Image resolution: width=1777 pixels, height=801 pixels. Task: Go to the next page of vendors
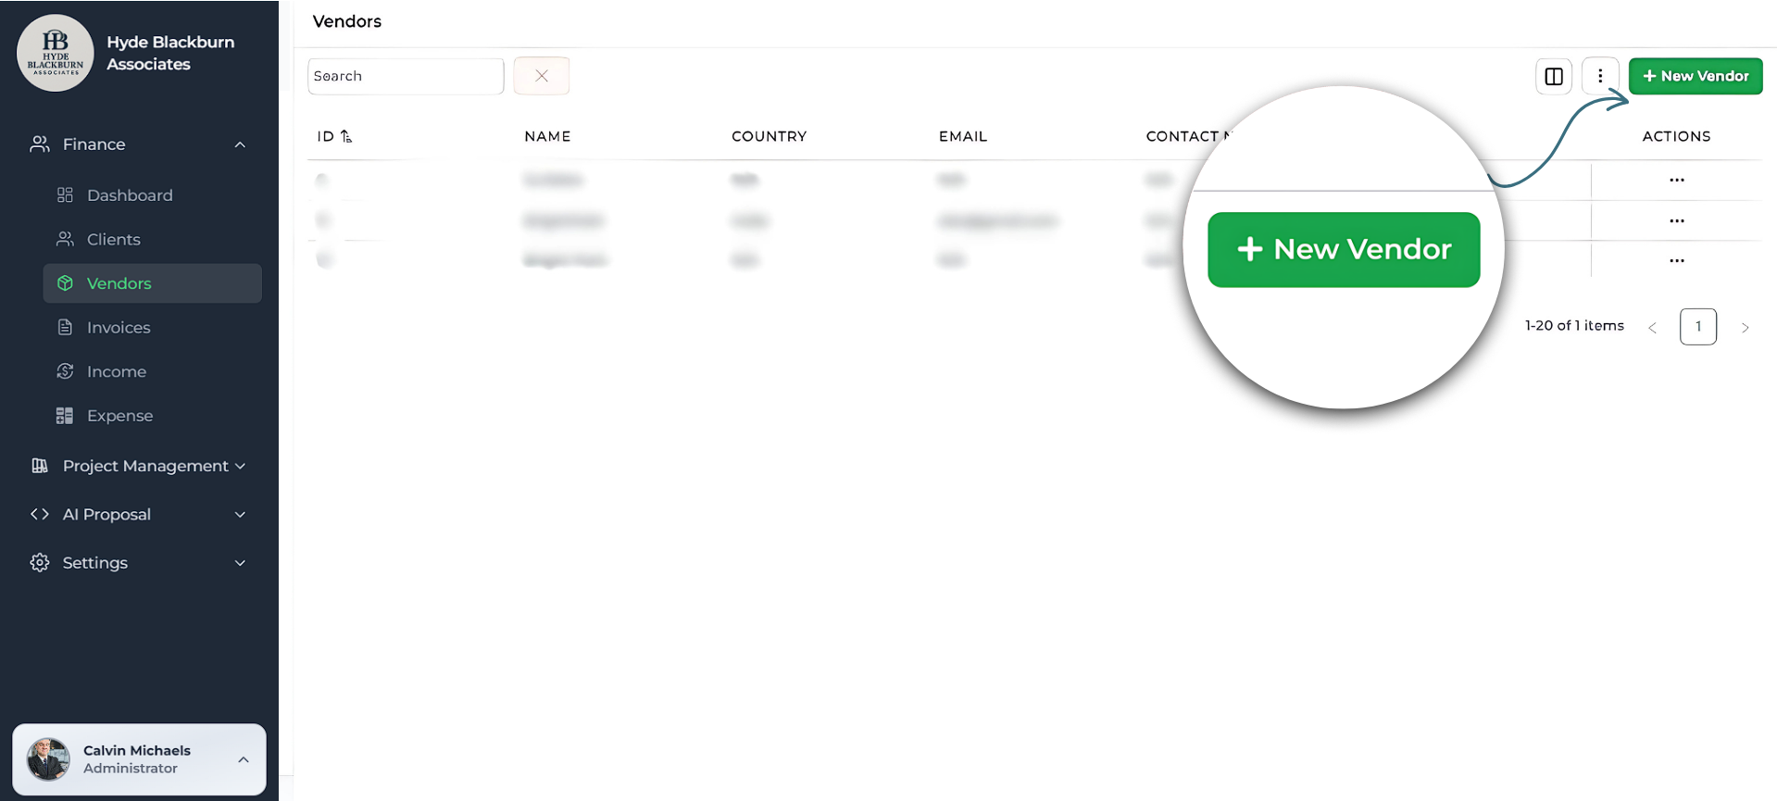coord(1745,327)
